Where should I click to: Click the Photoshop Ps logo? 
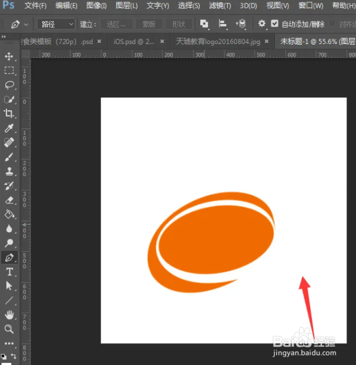(x=8, y=5)
